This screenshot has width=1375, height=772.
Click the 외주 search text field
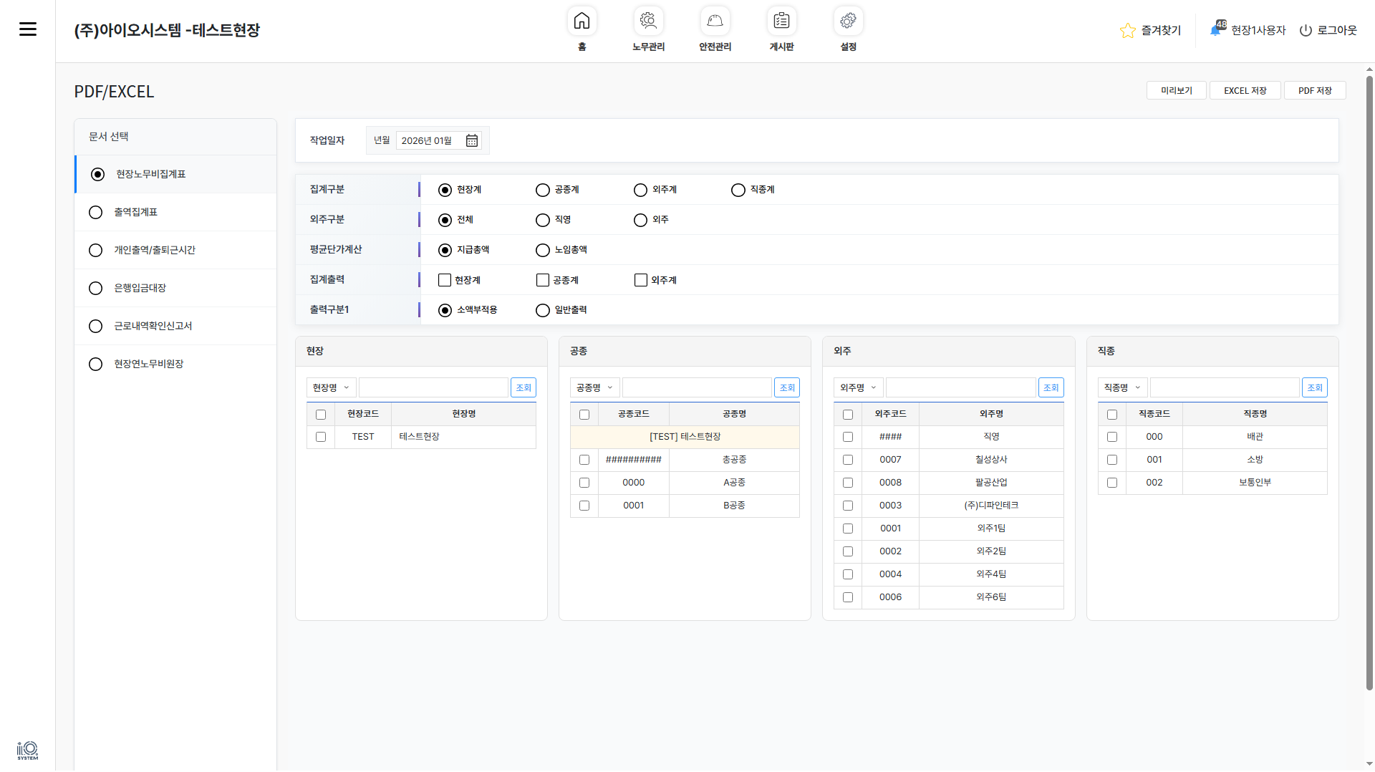click(x=960, y=387)
